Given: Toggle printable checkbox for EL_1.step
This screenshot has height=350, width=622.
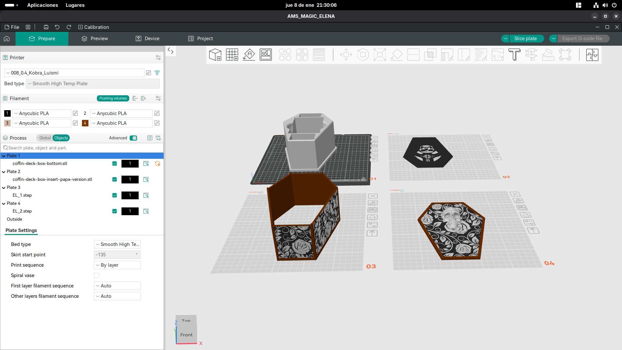Looking at the screenshot, I should point(114,195).
